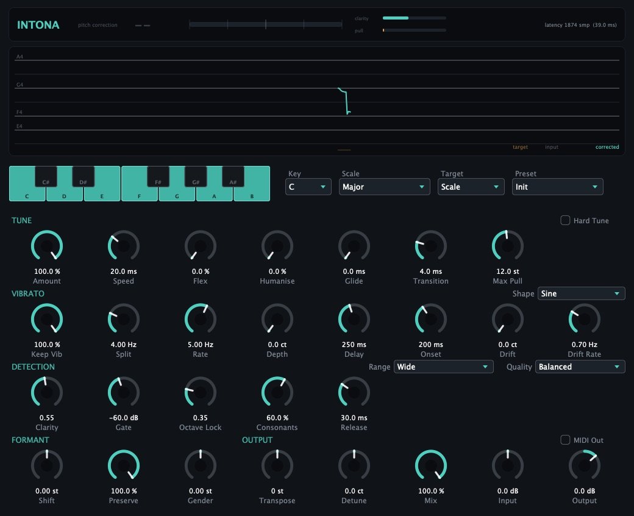Click the pull meter bar at top
This screenshot has width=634, height=516.
click(x=414, y=30)
